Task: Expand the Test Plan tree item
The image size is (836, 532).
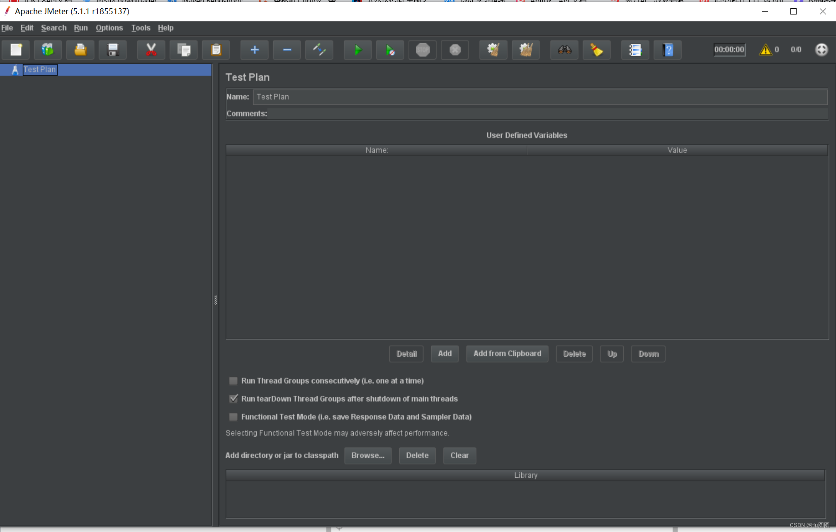Action: pyautogui.click(x=5, y=69)
